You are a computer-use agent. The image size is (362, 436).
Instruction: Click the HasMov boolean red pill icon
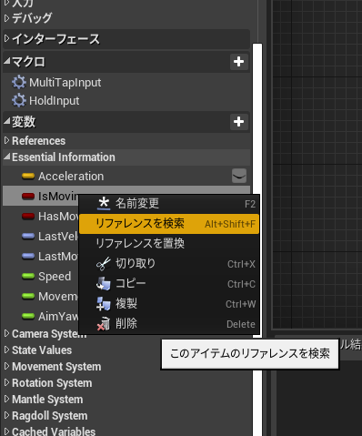pos(28,217)
